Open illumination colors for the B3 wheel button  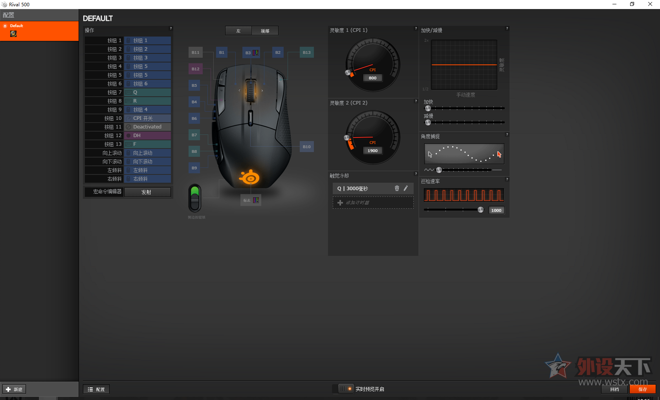(256, 52)
